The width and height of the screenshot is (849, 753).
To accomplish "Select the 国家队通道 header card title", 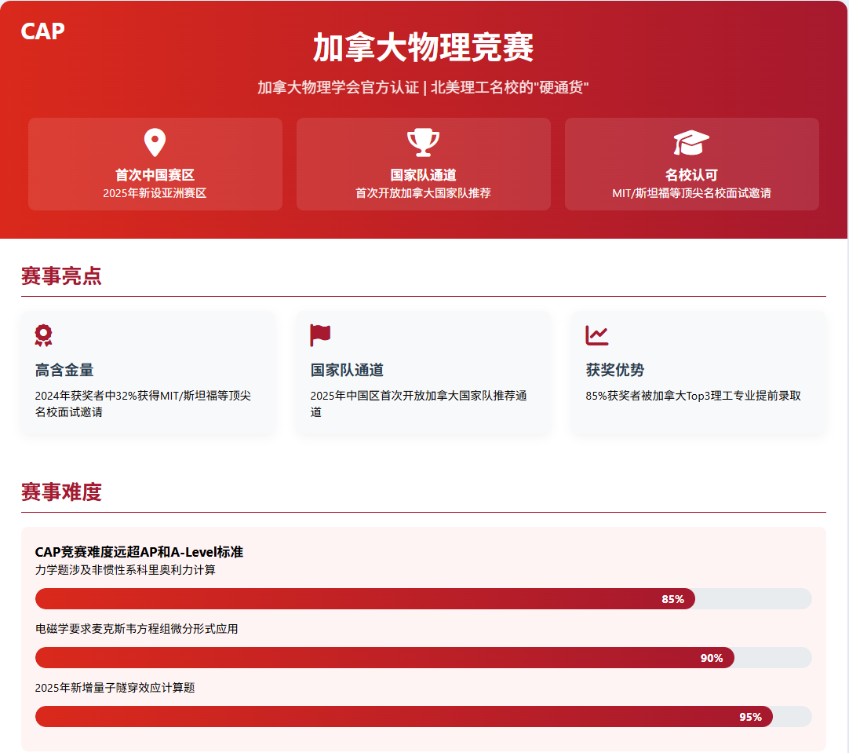I will tap(424, 175).
